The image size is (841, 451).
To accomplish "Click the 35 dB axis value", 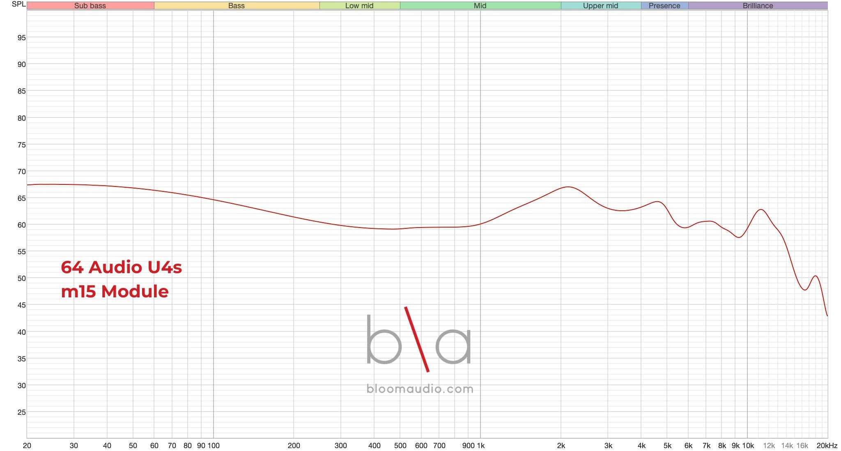I will 21,359.
